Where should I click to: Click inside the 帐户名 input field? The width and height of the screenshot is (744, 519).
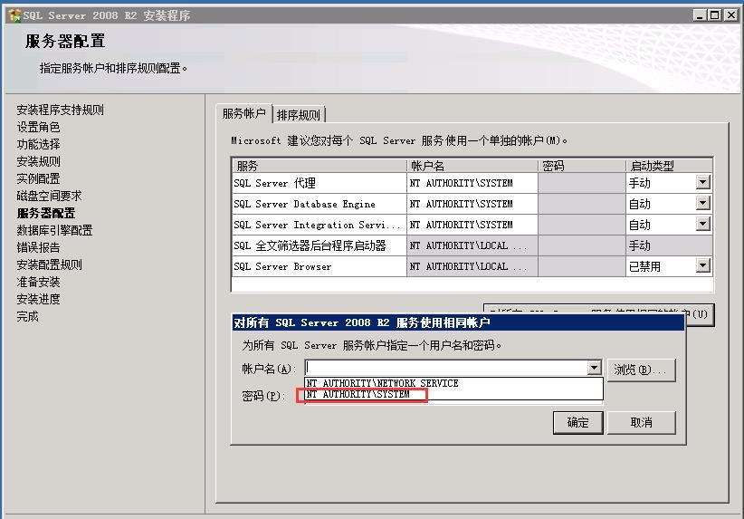[x=446, y=368]
